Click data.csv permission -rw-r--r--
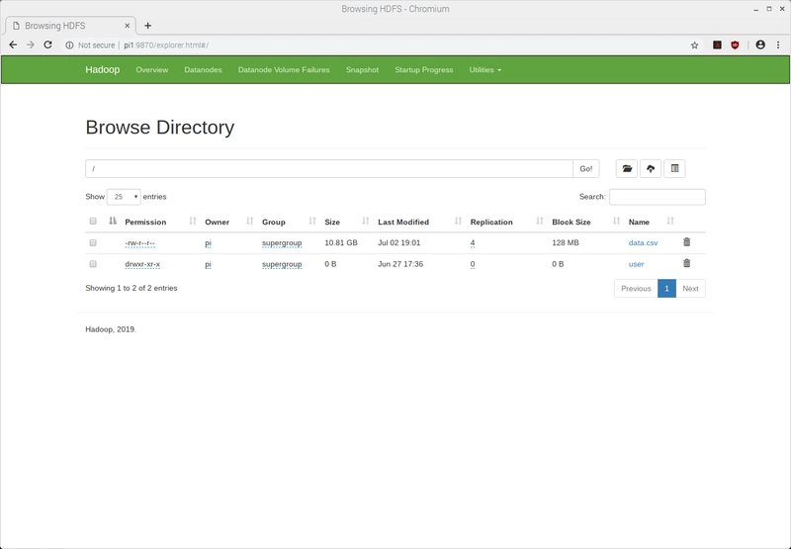 point(139,243)
